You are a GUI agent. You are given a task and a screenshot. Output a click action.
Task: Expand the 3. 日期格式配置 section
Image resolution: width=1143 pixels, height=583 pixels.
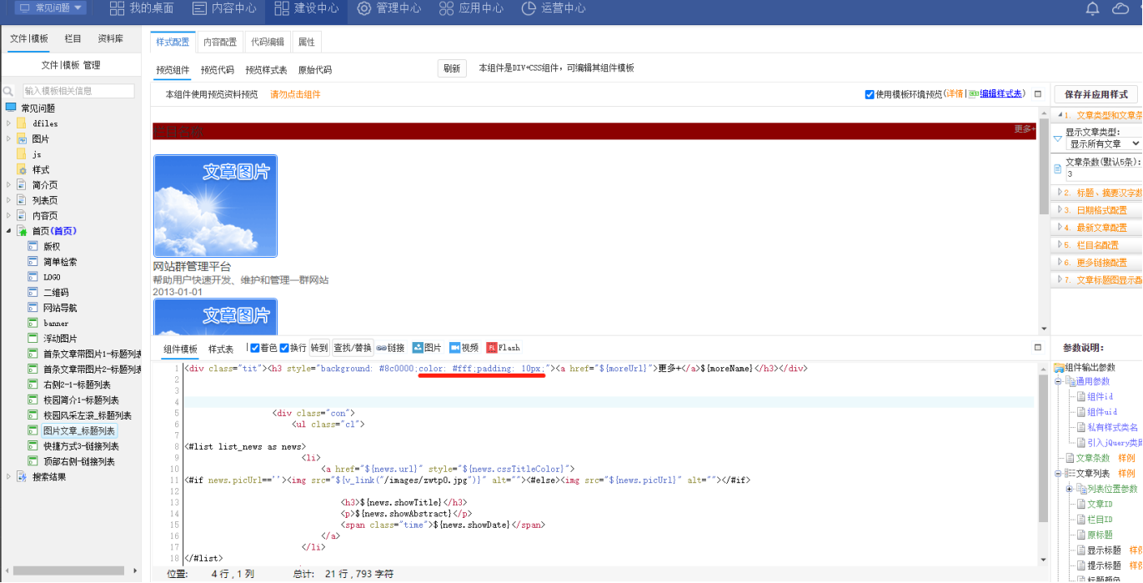(x=1100, y=210)
